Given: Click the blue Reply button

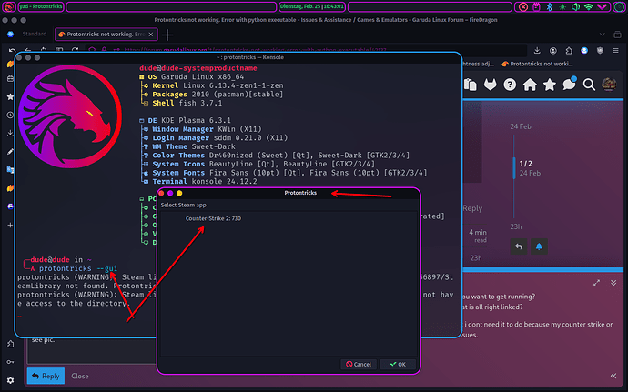Looking at the screenshot, I should click(46, 376).
